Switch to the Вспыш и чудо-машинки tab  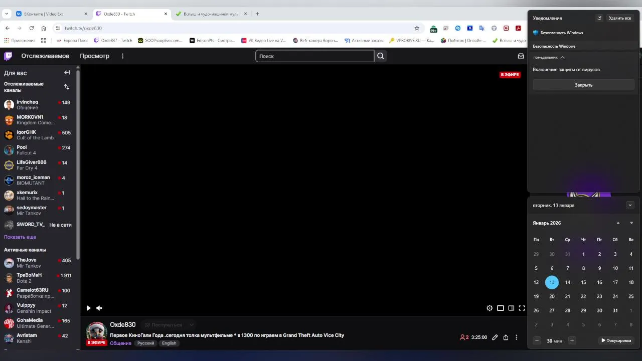pyautogui.click(x=211, y=14)
